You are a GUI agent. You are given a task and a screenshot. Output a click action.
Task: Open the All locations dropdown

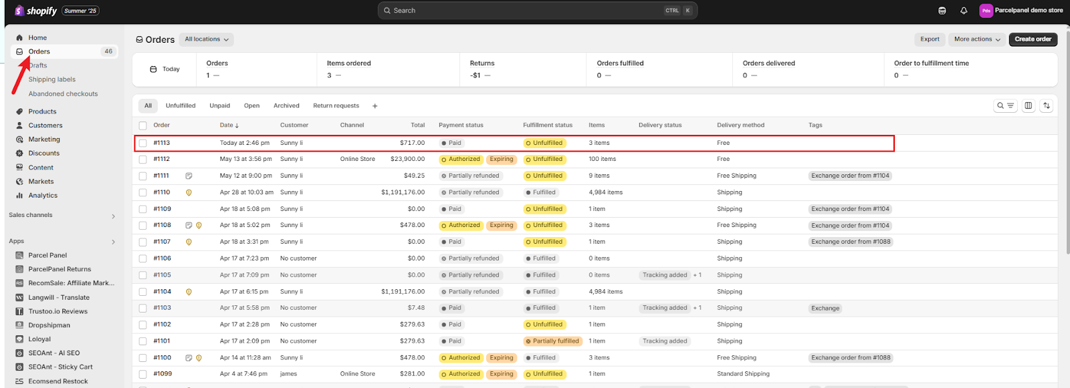207,39
